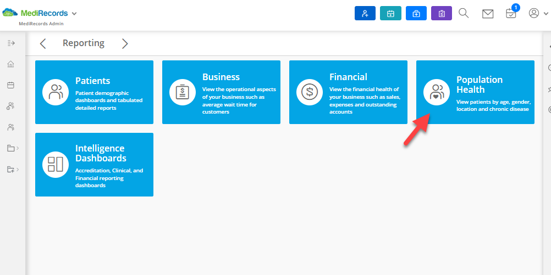Screen dimensions: 551x275
Task: Open the sidebar two-person patients icon
Action: tap(11, 127)
